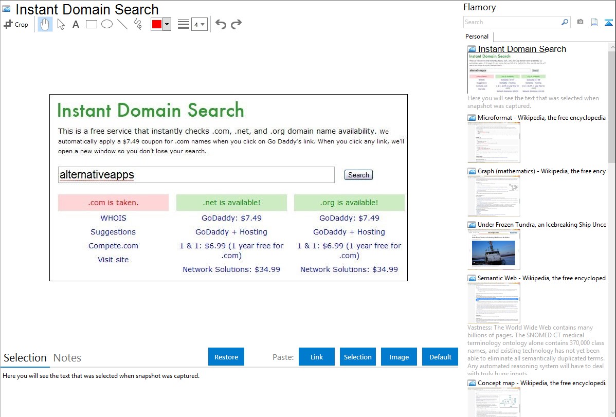
Task: Pick the text annotation tool
Action: click(76, 24)
